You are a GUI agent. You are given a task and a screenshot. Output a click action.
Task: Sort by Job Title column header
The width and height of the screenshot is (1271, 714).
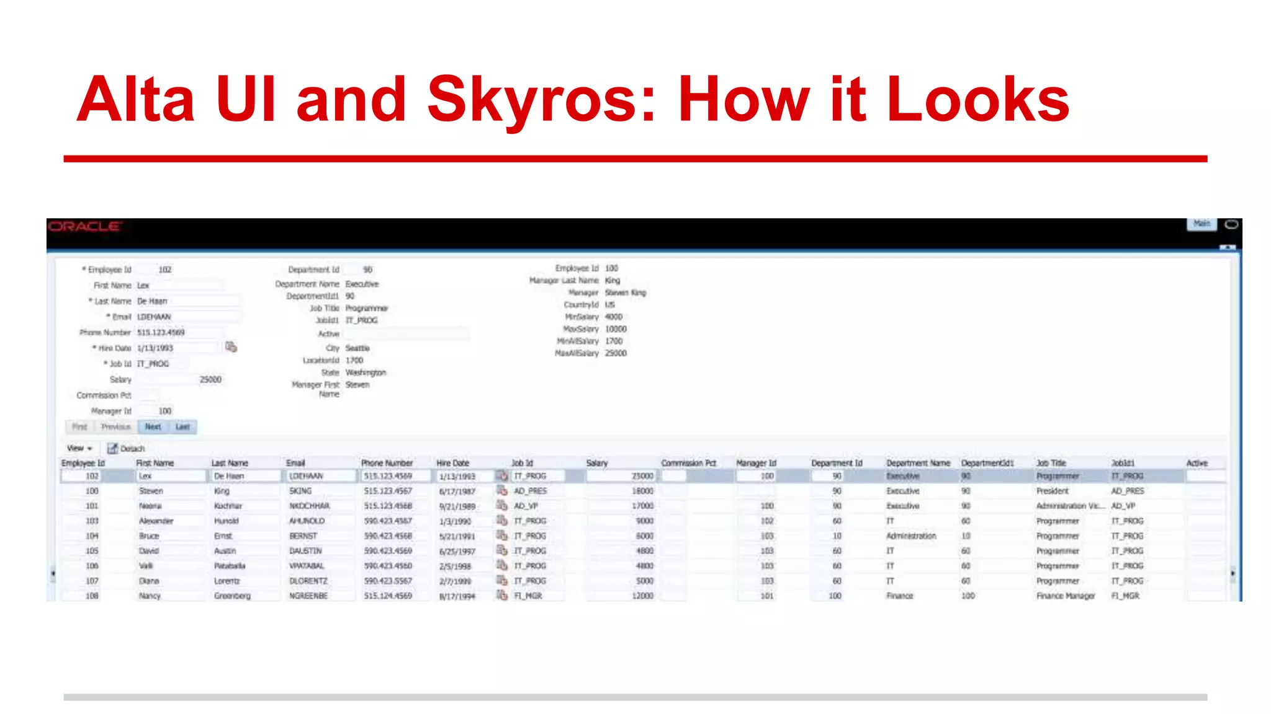click(1051, 463)
